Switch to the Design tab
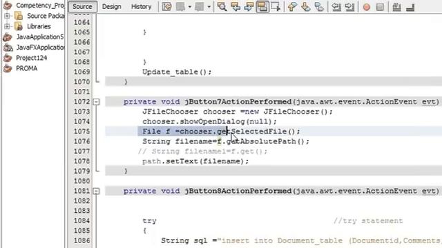 coord(112,6)
